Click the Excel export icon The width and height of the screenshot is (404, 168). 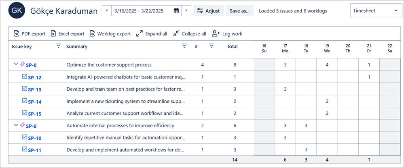(x=53, y=33)
